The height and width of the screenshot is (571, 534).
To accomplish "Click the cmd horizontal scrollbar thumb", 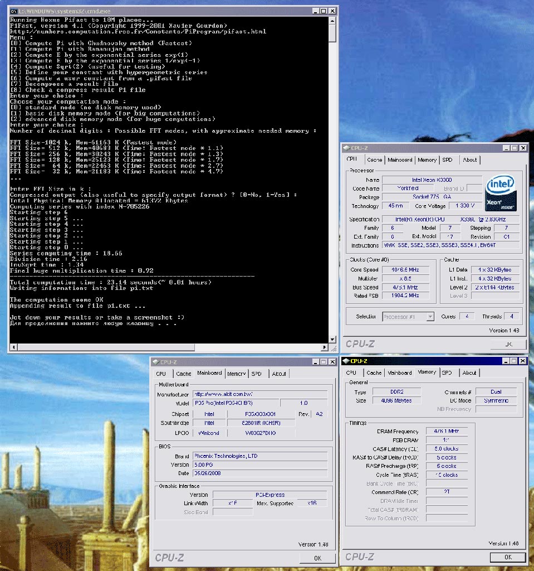I will (x=106, y=347).
